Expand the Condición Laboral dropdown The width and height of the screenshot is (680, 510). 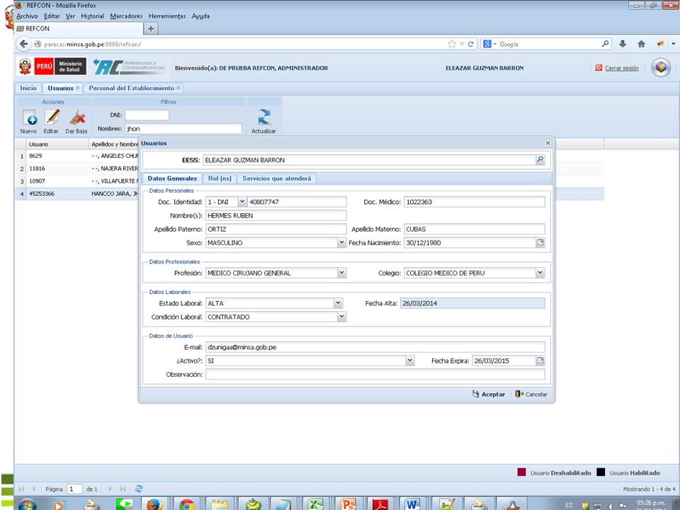point(341,317)
